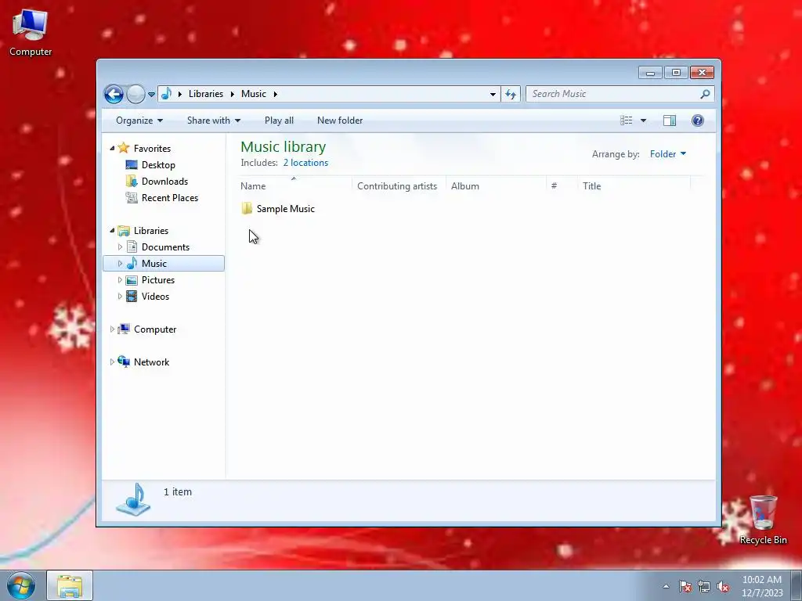Select Computer in the navigation pane
Screen dimensions: 802x601
(155, 329)
